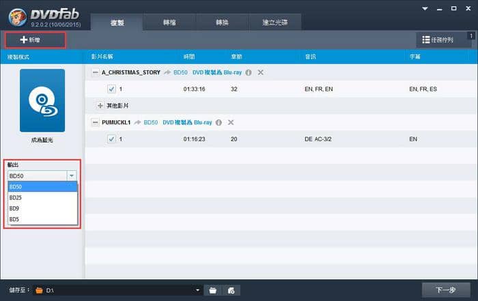Viewport: 478px width, 301px height.
Task: Click the save-to path field D:\
Action: tap(117, 290)
